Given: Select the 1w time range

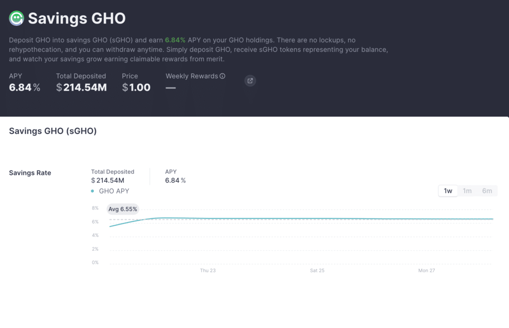Looking at the screenshot, I should point(447,191).
